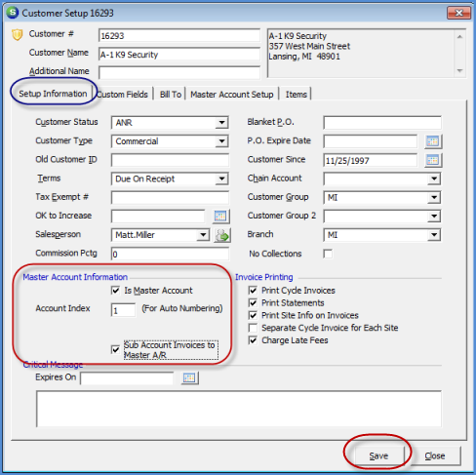
Task: Open the OK to Increase calendar icon
Action: 220,217
